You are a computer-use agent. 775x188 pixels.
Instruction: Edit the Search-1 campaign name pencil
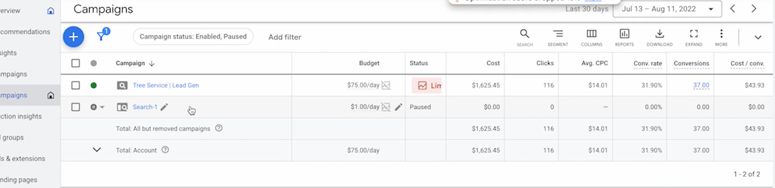pyautogui.click(x=164, y=107)
